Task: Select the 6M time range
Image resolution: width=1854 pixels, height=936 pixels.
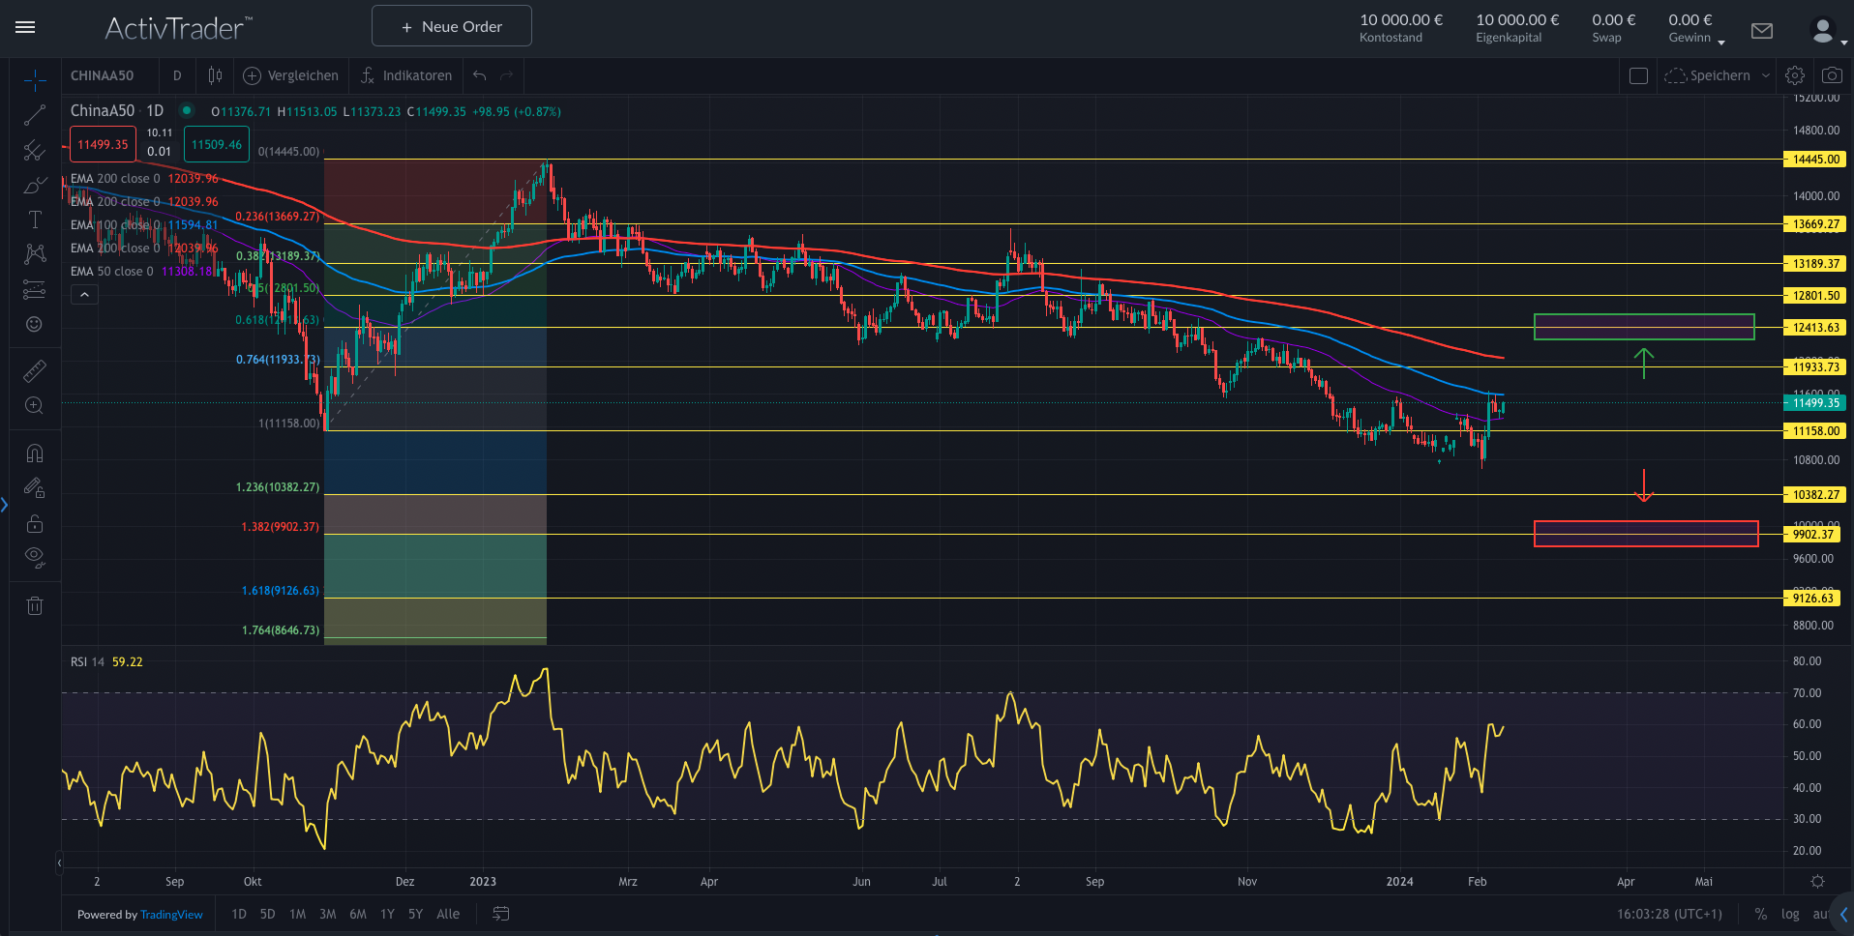Action: coord(357,914)
